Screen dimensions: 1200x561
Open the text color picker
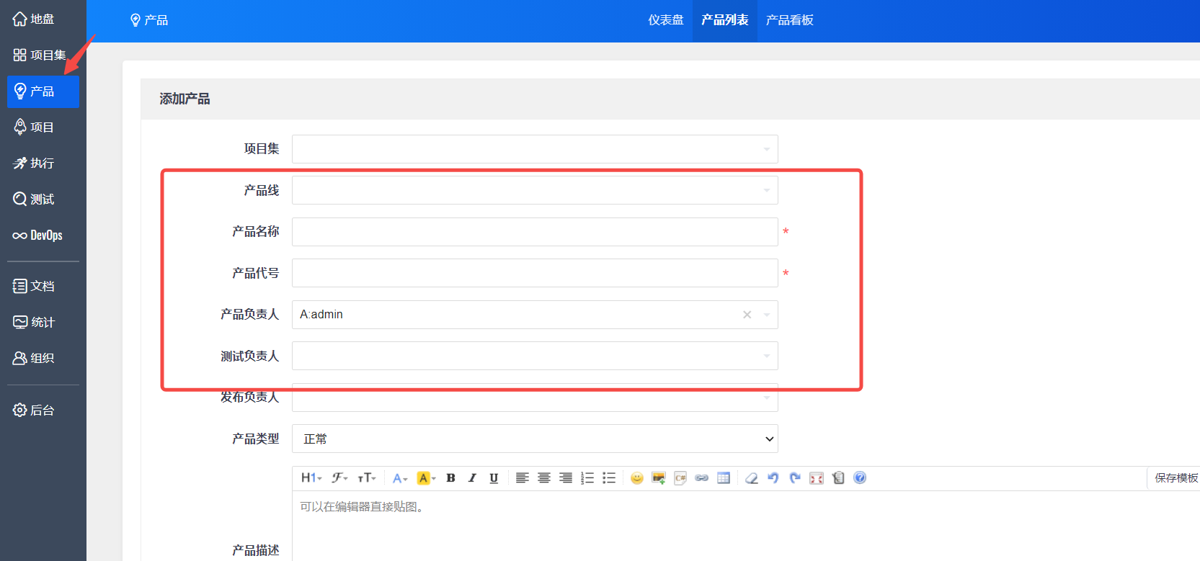(x=400, y=478)
